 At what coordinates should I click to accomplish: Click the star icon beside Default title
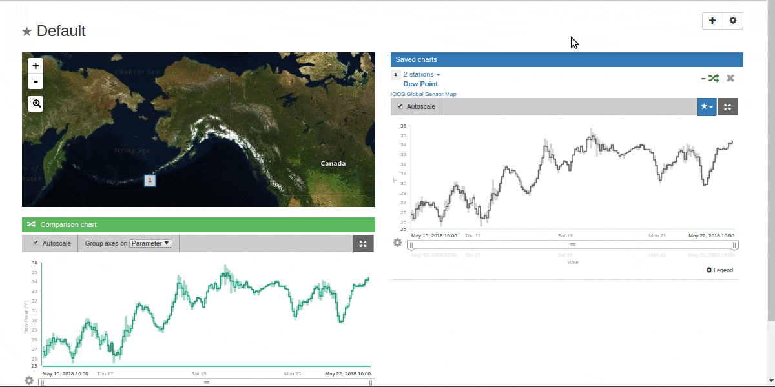(26, 32)
